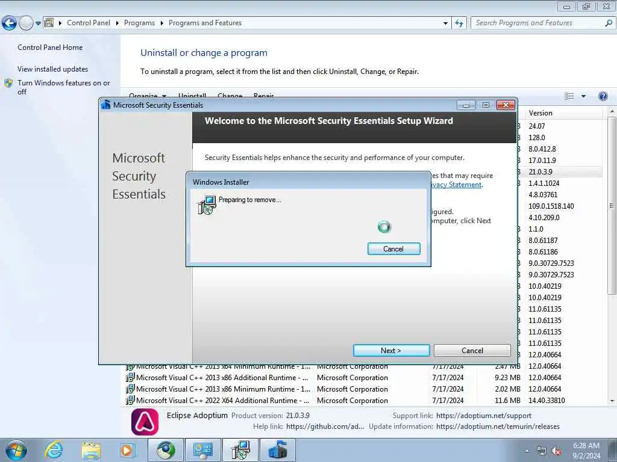
Task: Click Cancel in the Windows Installer dialog
Action: tap(393, 248)
